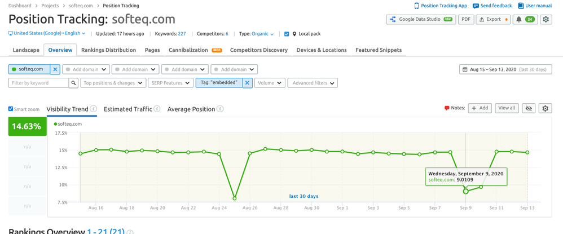This screenshot has height=234, width=563.
Task: Open Position Tracking App link
Action: (x=441, y=6)
